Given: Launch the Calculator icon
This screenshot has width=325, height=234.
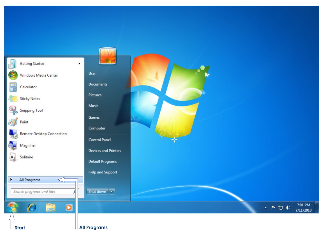Looking at the screenshot, I should click(x=13, y=87).
